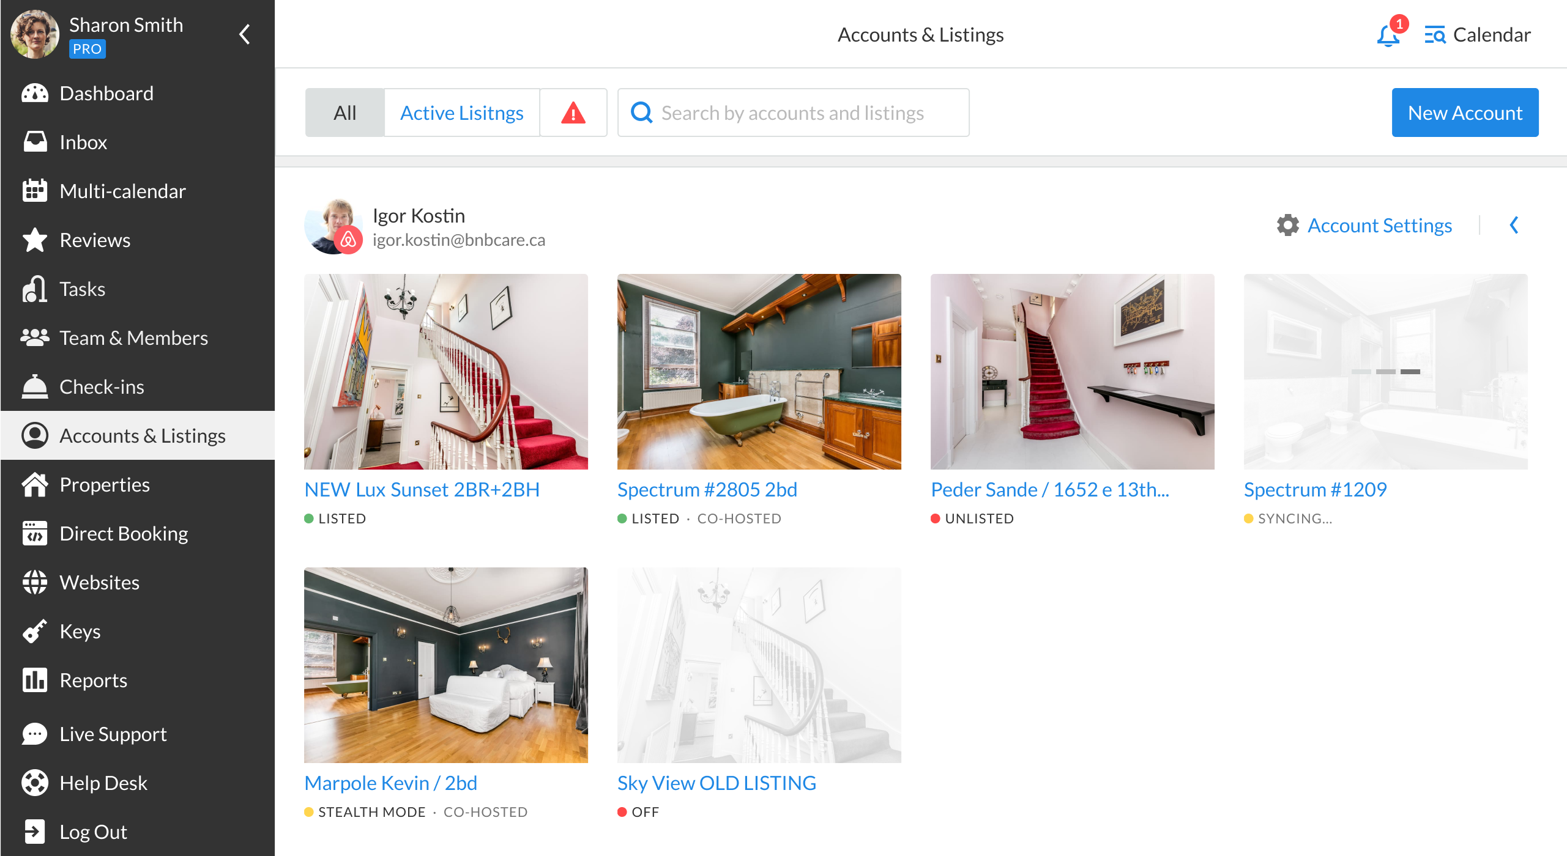
Task: Click the Account Settings gear icon
Action: click(1287, 226)
